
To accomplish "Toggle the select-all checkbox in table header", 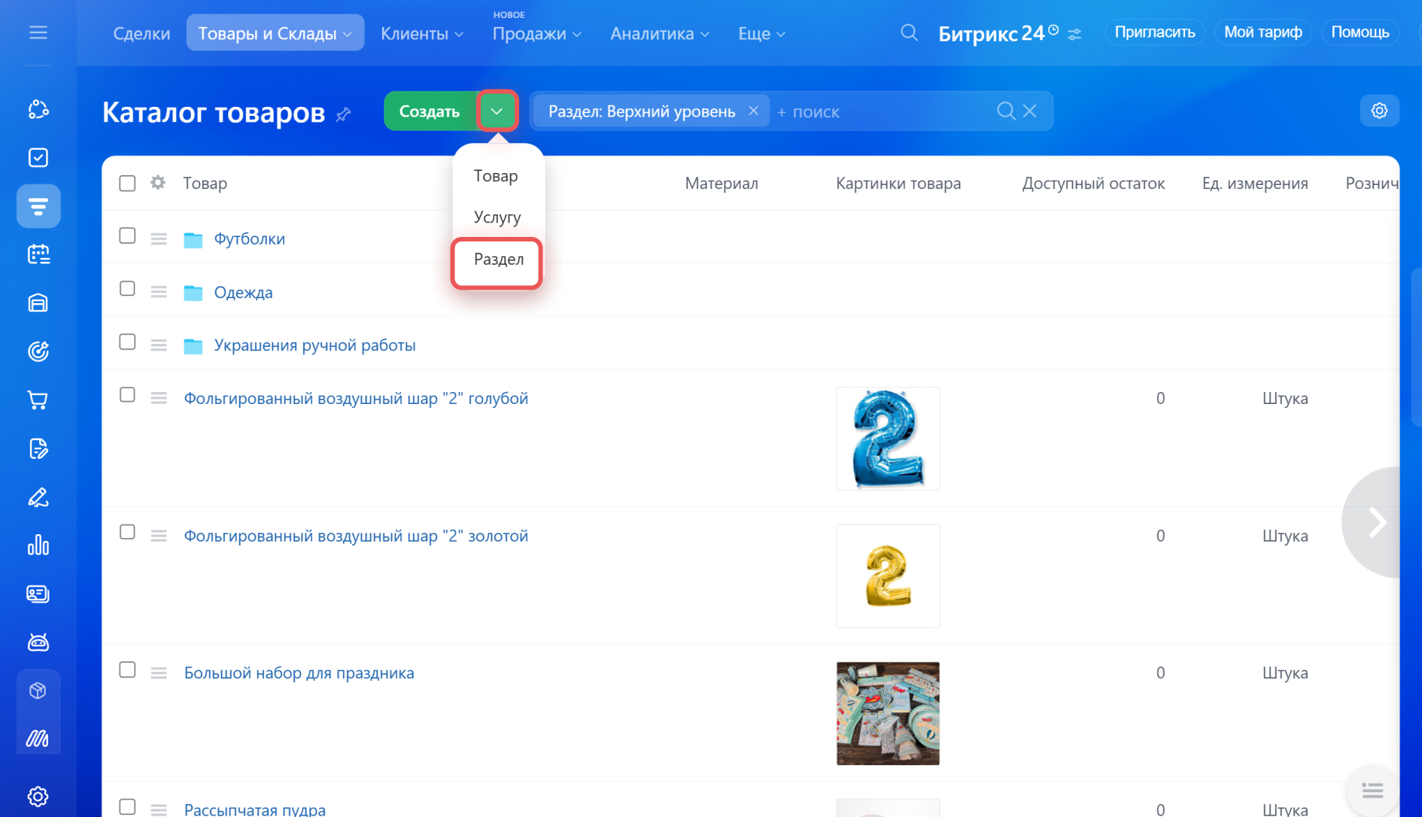I will [x=127, y=183].
